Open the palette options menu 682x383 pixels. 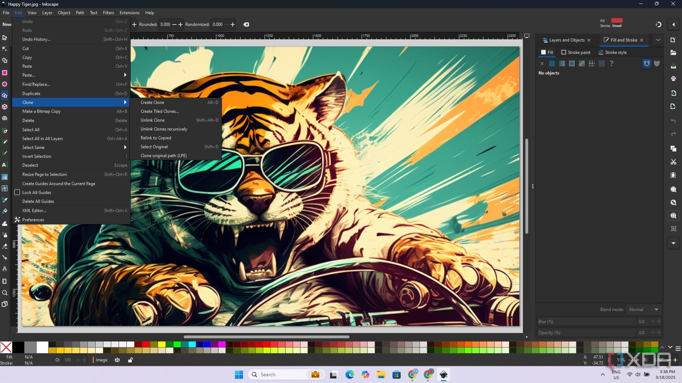[x=678, y=349]
